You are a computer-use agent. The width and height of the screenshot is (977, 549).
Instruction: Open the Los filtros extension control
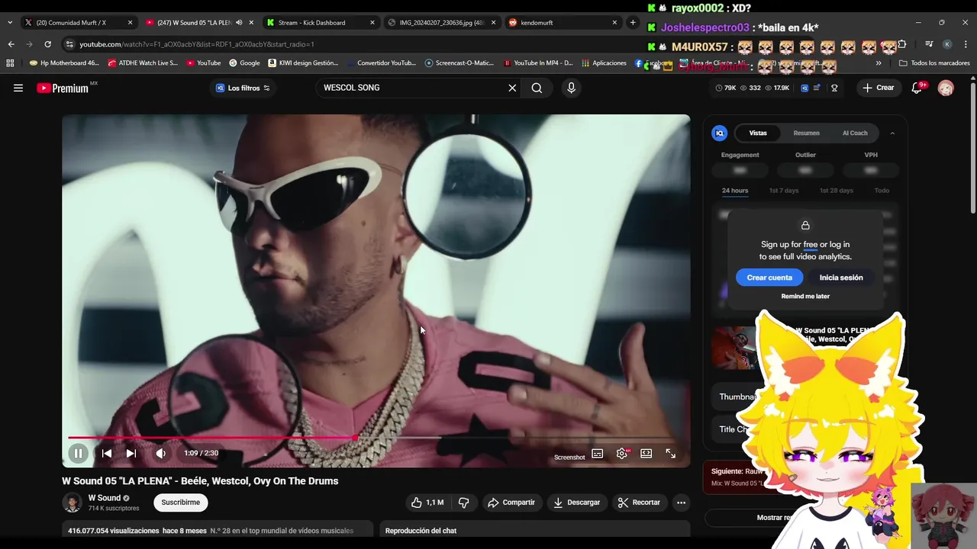click(243, 88)
